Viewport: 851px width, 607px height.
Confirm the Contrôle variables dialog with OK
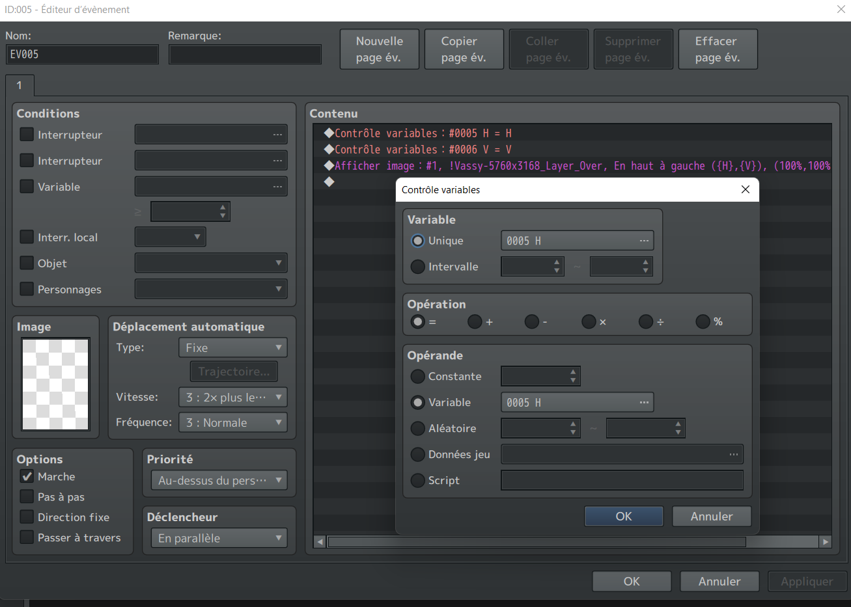(623, 516)
